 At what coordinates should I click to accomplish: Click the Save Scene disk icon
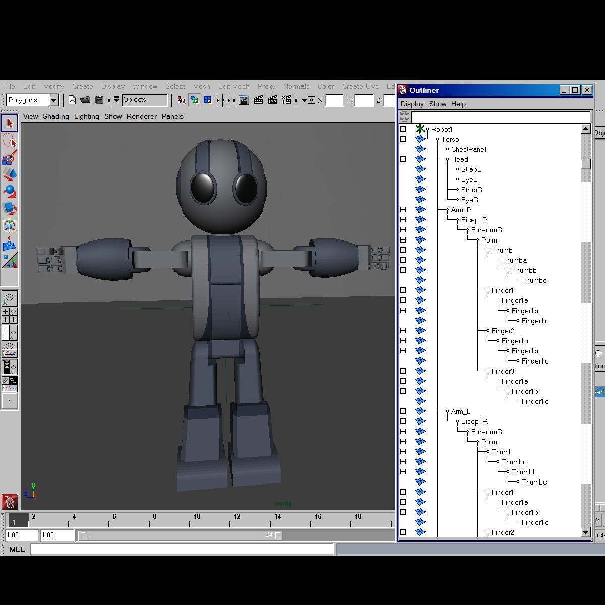point(99,100)
